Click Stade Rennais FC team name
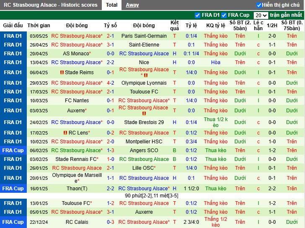 [x=76, y=159]
